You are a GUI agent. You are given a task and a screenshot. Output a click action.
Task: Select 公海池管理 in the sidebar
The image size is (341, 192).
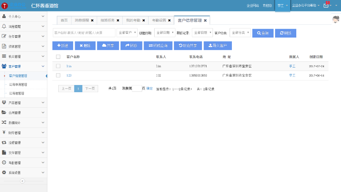(17, 93)
